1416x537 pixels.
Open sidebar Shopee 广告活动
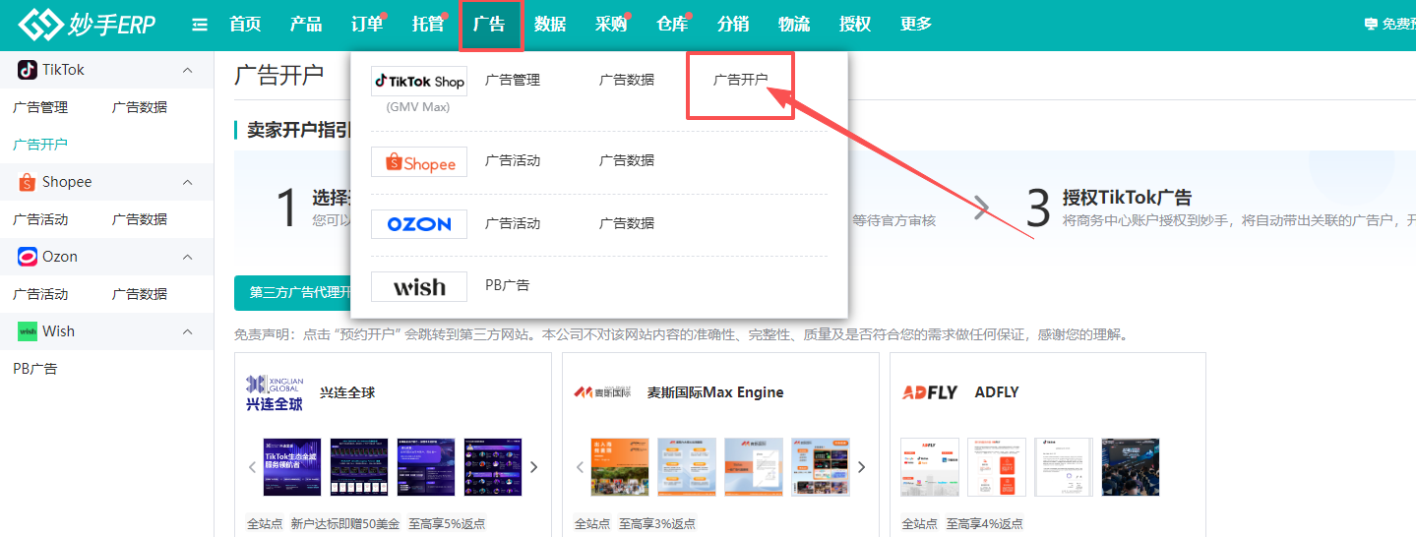[x=40, y=219]
